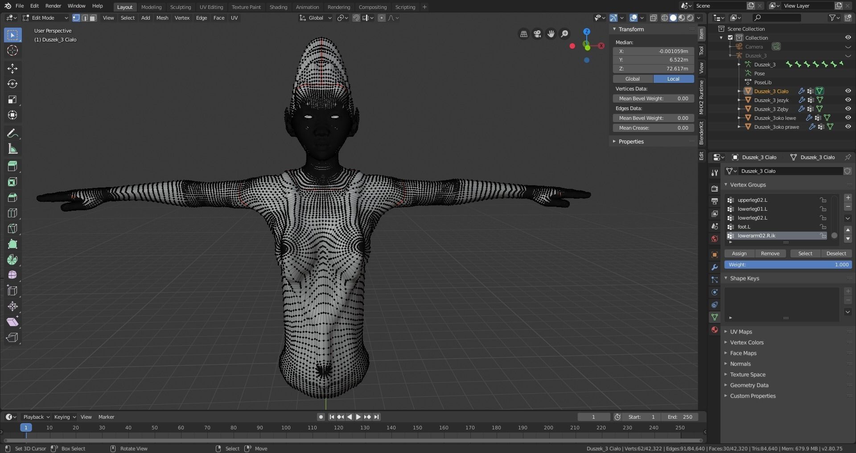Viewport: 856px width, 453px height.
Task: Click Deselect for vertex group
Action: point(836,253)
